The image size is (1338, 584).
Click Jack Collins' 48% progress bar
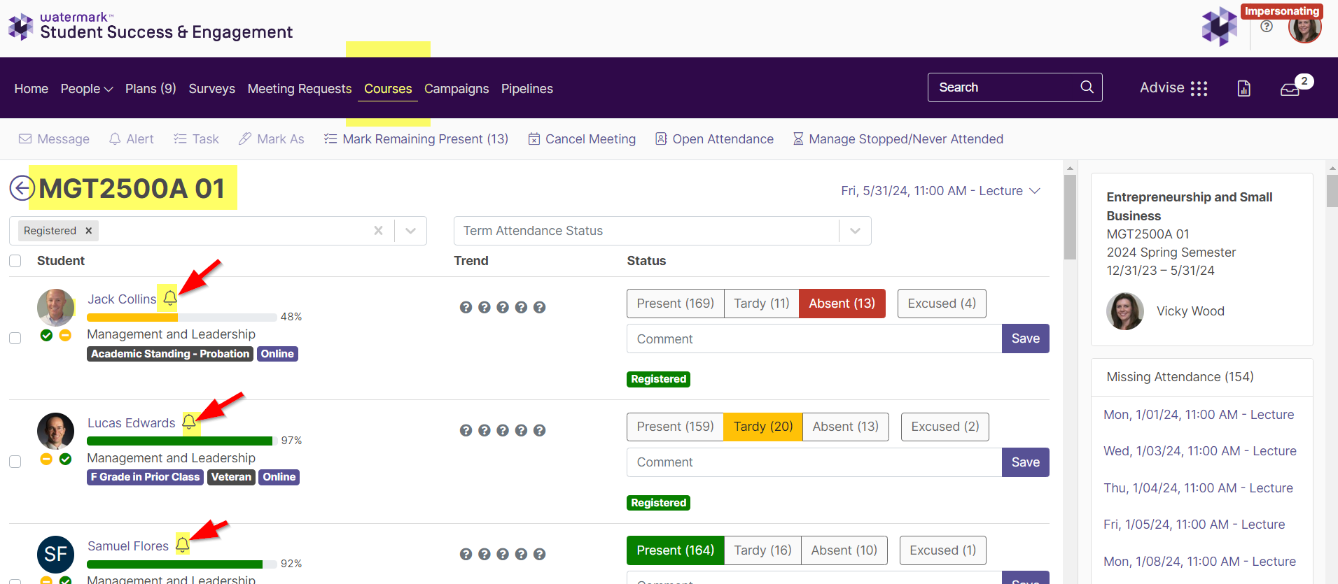182,318
